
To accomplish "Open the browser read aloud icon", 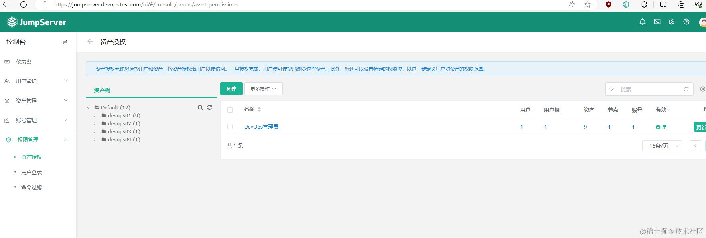I will [572, 4].
